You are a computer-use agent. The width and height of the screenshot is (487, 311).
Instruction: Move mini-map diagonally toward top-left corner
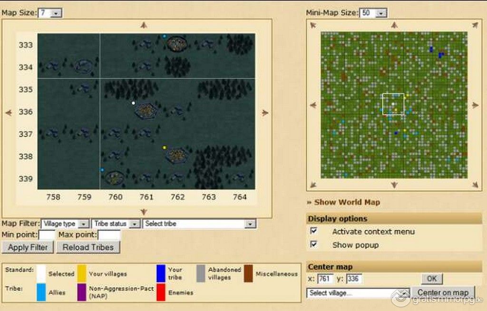point(313,25)
